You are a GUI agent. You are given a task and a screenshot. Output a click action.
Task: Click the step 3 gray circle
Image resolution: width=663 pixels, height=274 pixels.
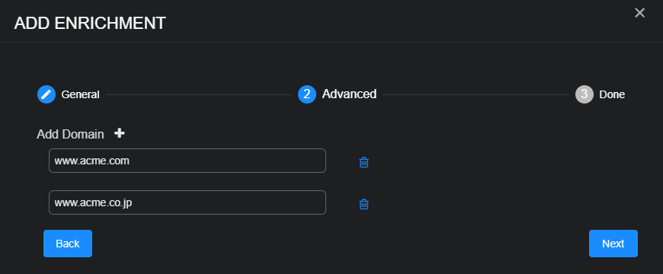585,94
